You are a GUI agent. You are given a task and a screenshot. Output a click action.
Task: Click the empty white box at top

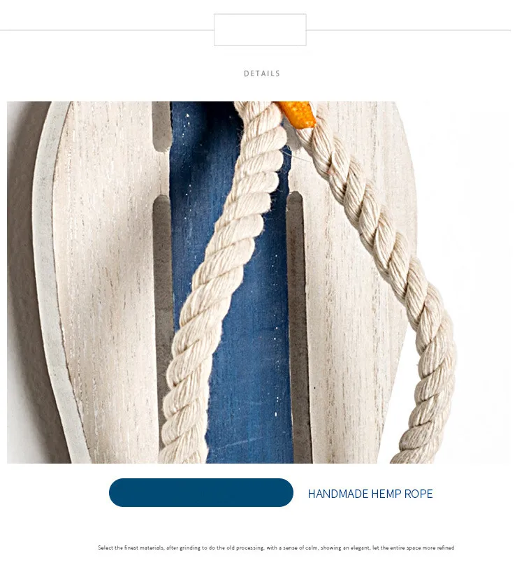pyautogui.click(x=260, y=30)
